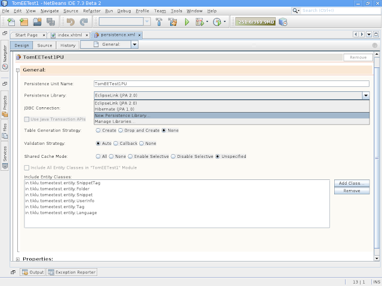Image resolution: width=382 pixels, height=286 pixels.
Task: Click the Persistence Unit Name field
Action: (x=231, y=83)
